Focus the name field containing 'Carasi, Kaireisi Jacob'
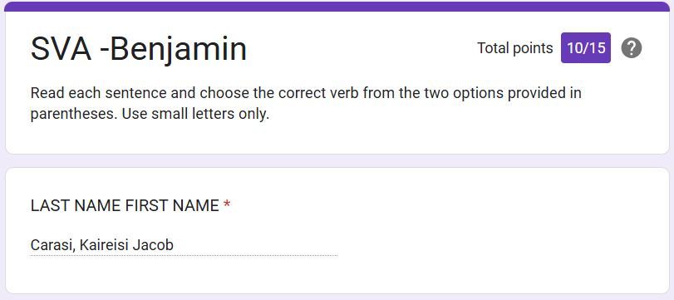The width and height of the screenshot is (674, 300). click(184, 245)
